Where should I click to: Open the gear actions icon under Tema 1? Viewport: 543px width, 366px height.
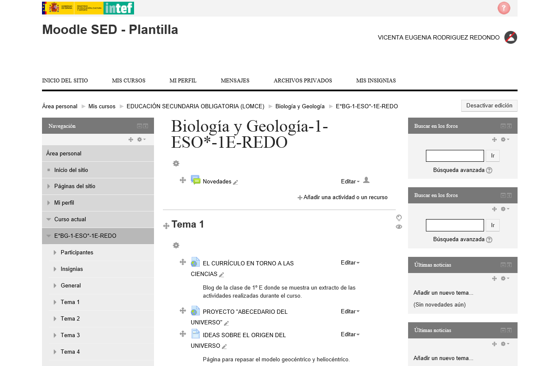coord(176,245)
